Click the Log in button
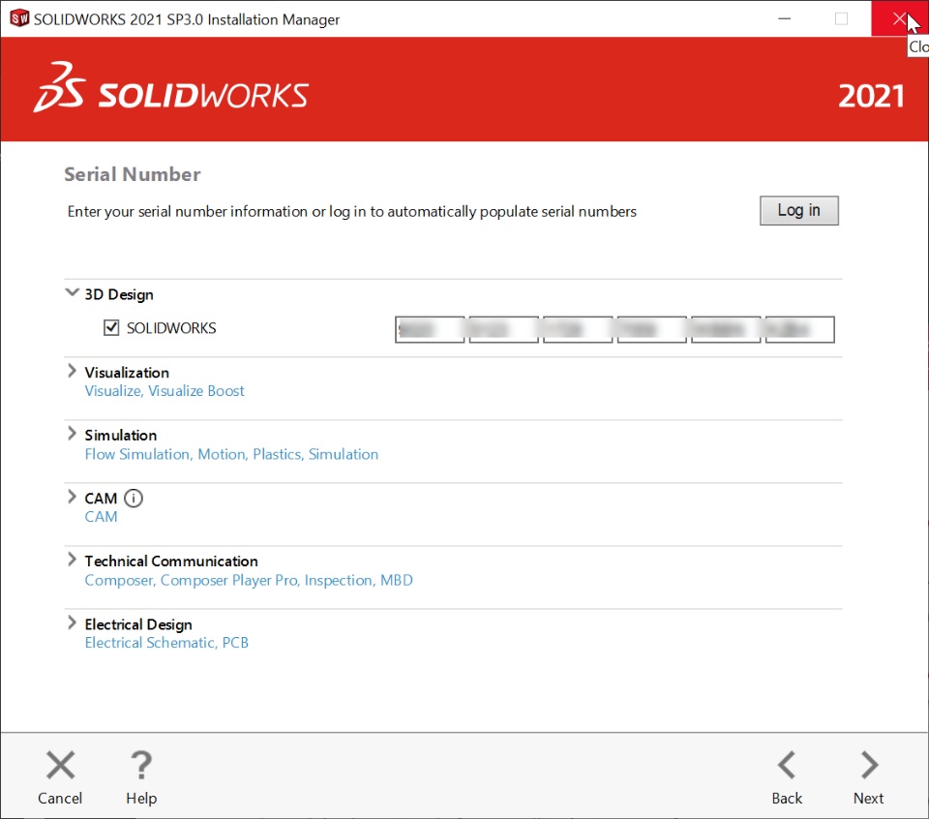This screenshot has height=819, width=929. point(798,210)
